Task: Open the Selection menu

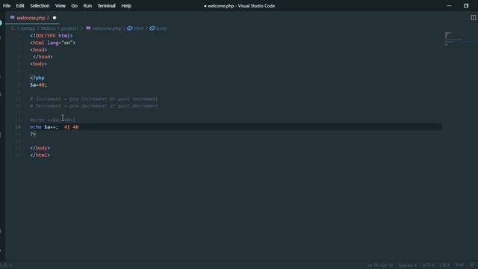Action: [40, 6]
